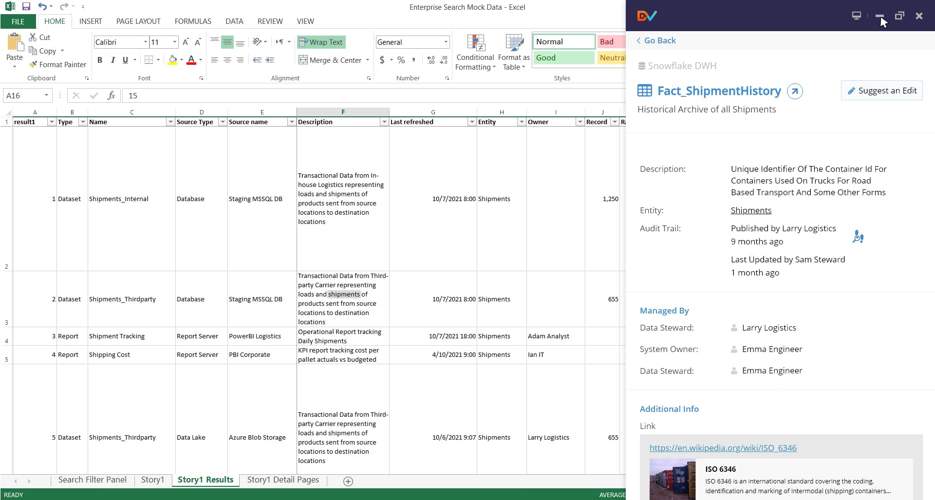Apply Good cell style
This screenshot has width=935, height=500.
563,58
